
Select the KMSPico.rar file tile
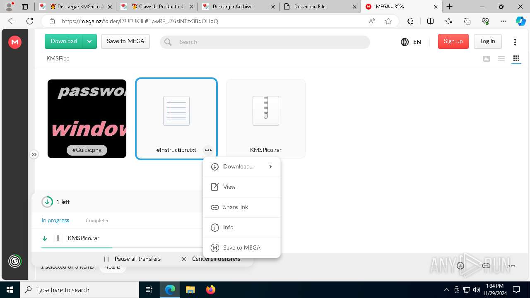point(266,119)
